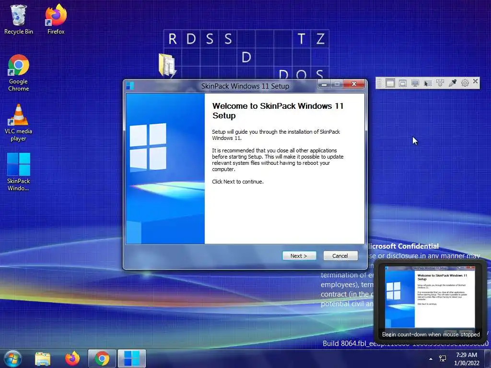This screenshot has height=368, width=491.
Task: Open network icon in system tray
Action: 443,358
